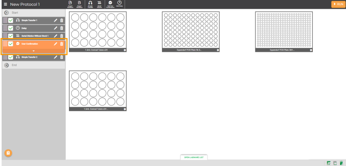The width and height of the screenshot is (346, 166).
Task: Select the Eppendorf PCR Plate 384 labware
Action: 284,31
